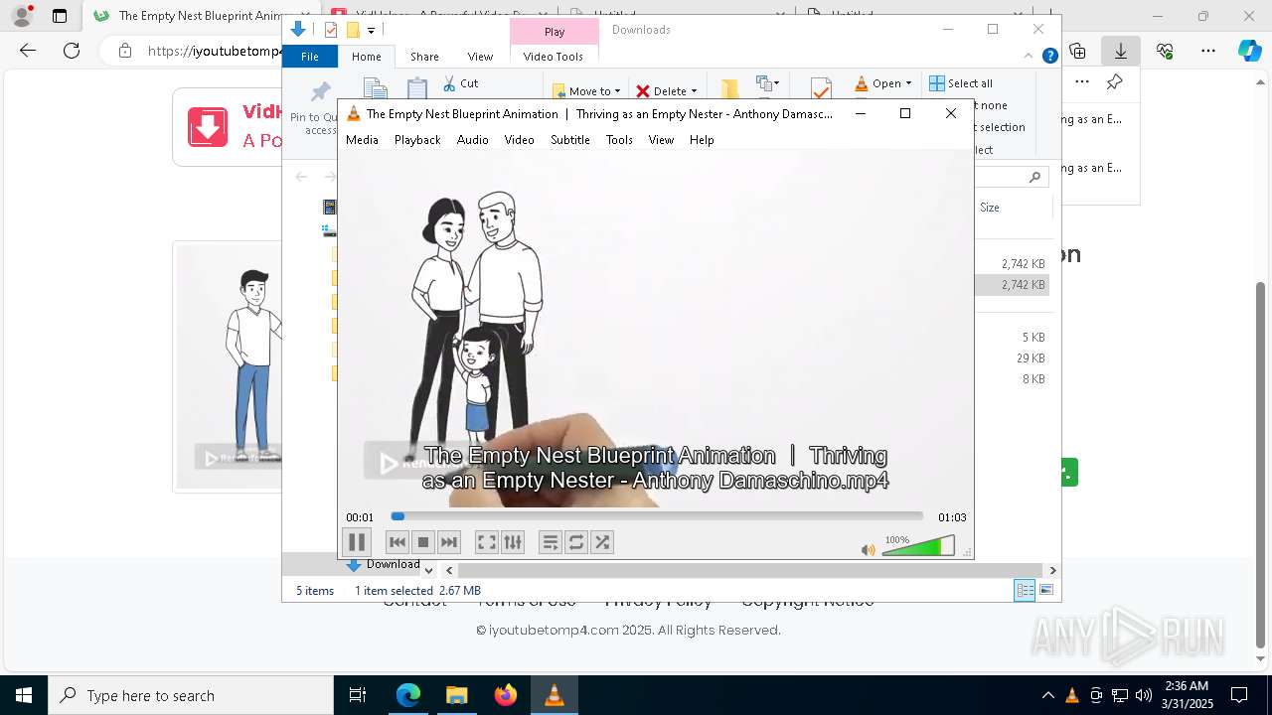This screenshot has height=715, width=1272.
Task: Stop playback in VLC
Action: click(x=423, y=542)
